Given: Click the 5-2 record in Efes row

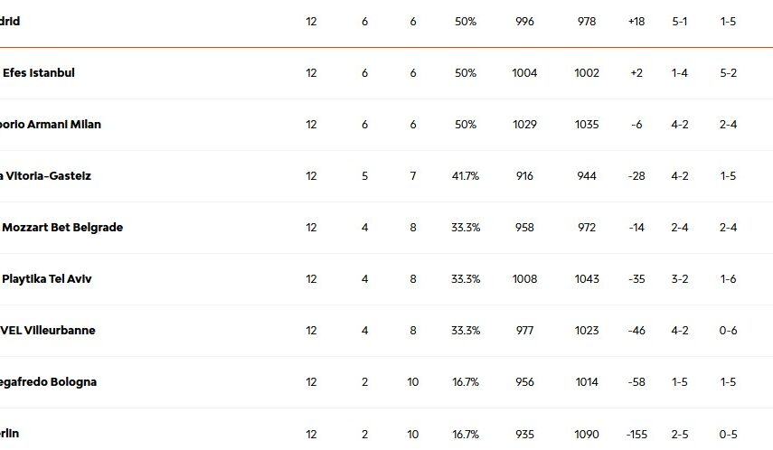Looking at the screenshot, I should click(x=729, y=73).
